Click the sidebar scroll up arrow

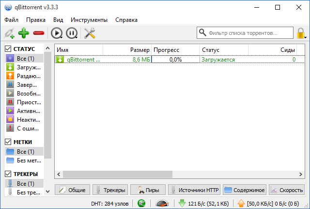coord(47,48)
